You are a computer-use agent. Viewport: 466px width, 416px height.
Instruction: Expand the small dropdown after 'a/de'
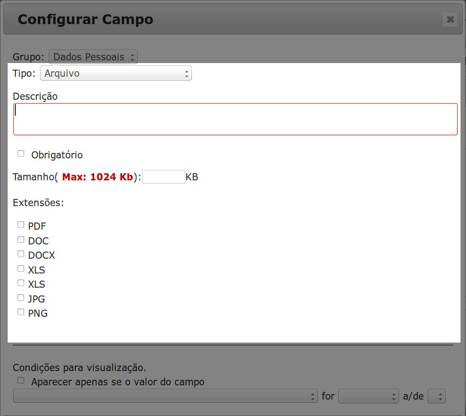point(437,396)
